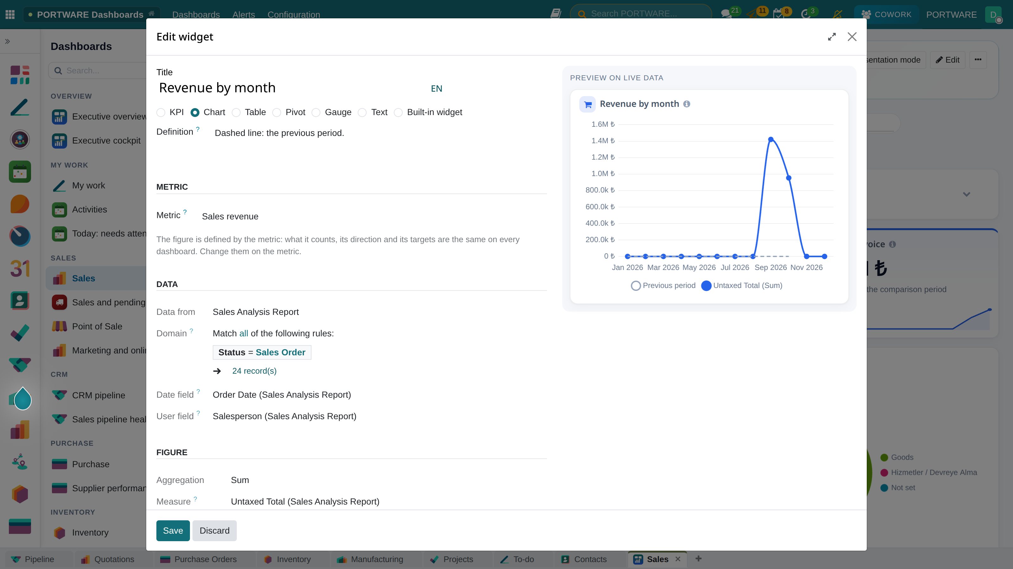1013x569 pixels.
Task: Click shopping cart icon in preview card
Action: (588, 104)
